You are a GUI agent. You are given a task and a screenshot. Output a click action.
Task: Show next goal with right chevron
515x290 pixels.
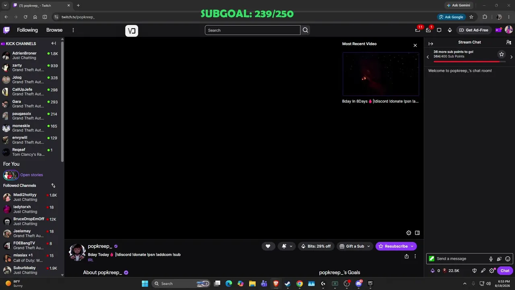click(x=511, y=57)
